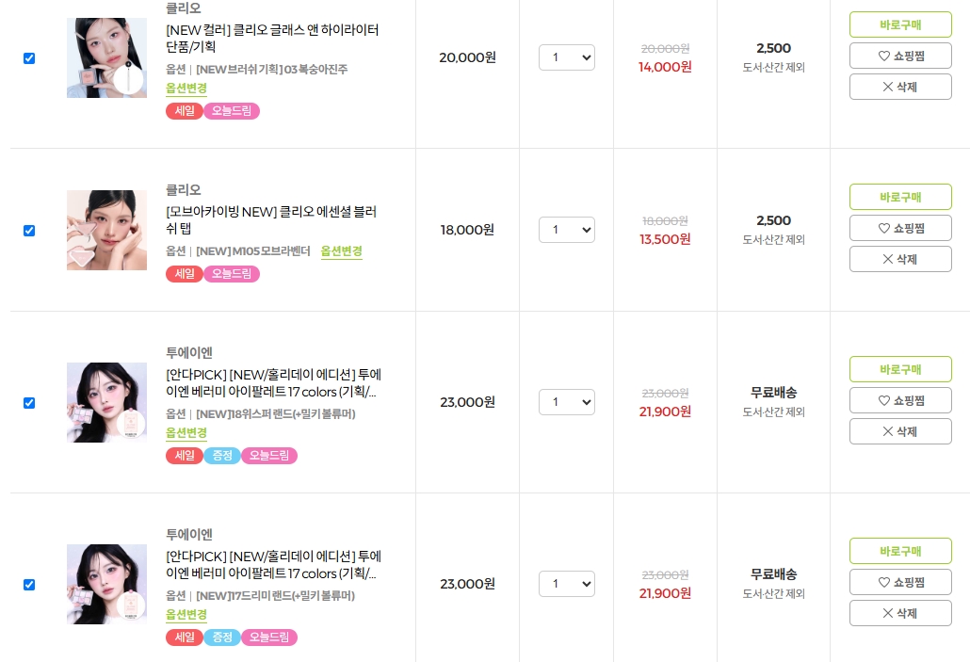Click heart 쇼핑찜 on 클리오 하이라이터 row
This screenshot has width=970, height=662.
pyautogui.click(x=900, y=56)
